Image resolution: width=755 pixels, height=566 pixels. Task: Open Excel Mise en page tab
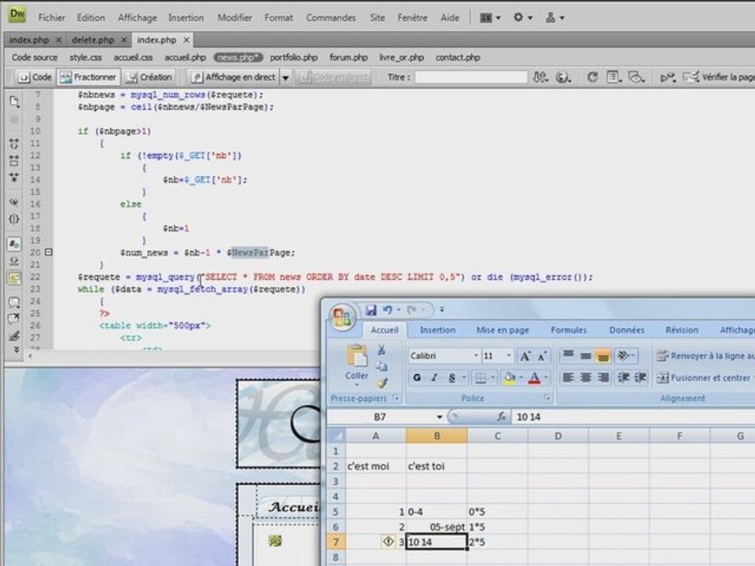pos(503,330)
